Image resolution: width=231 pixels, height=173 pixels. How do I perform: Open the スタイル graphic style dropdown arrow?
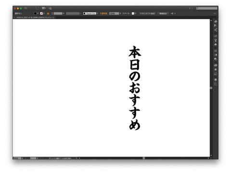click(x=136, y=13)
